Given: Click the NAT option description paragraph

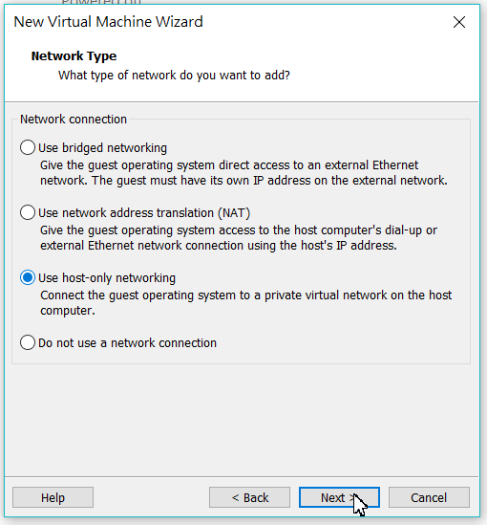Looking at the screenshot, I should coord(239,238).
